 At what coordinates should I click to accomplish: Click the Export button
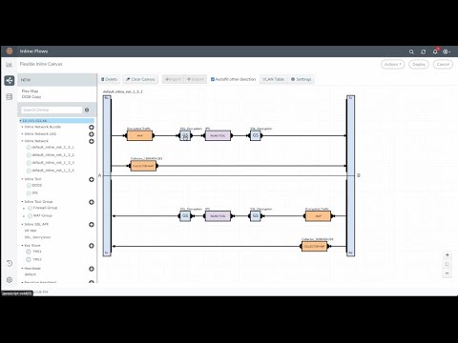tap(196, 79)
